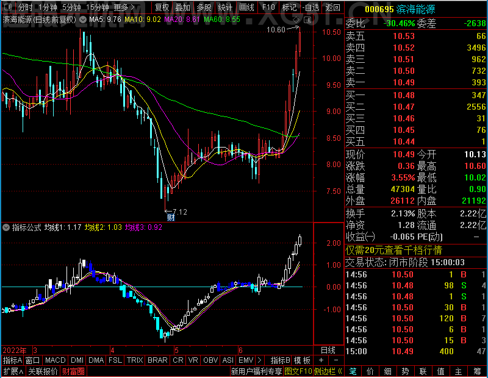488x378 pixels.
Task: Switch indicator to TRIX
Action: tap(134, 360)
